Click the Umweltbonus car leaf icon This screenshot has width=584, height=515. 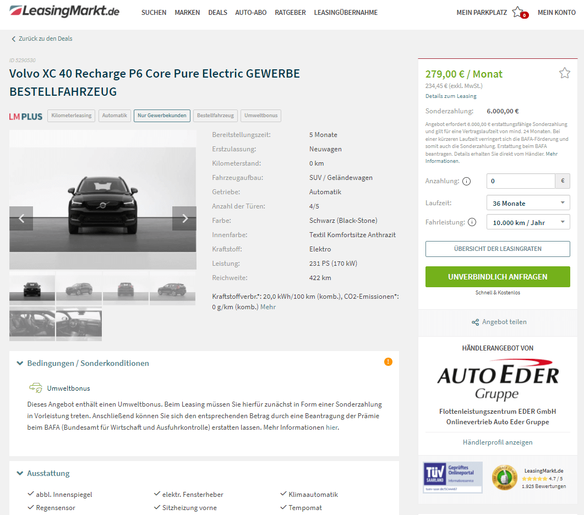pos(36,388)
